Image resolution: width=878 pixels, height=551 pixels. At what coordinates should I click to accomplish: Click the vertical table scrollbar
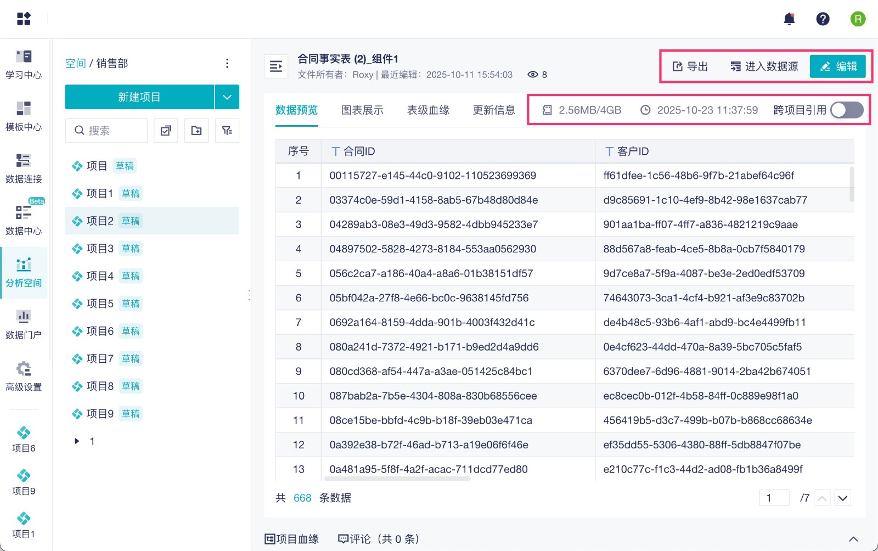click(852, 184)
